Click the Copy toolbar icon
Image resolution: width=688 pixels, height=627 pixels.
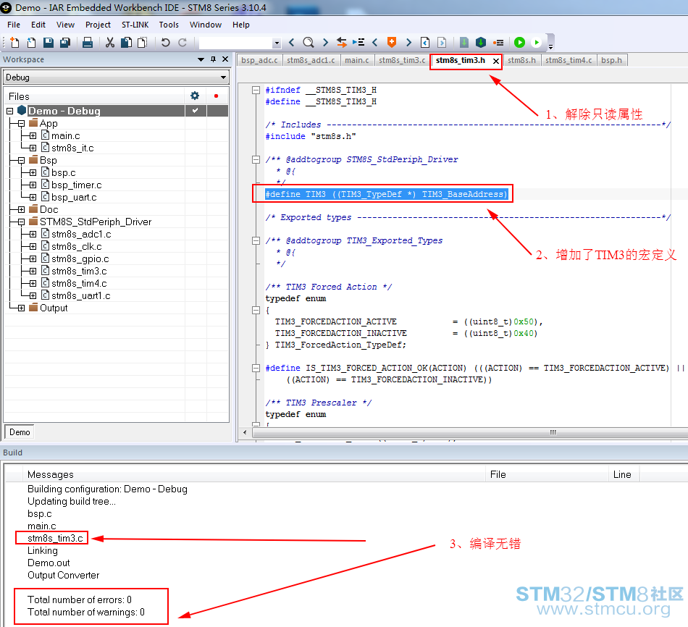(x=126, y=42)
